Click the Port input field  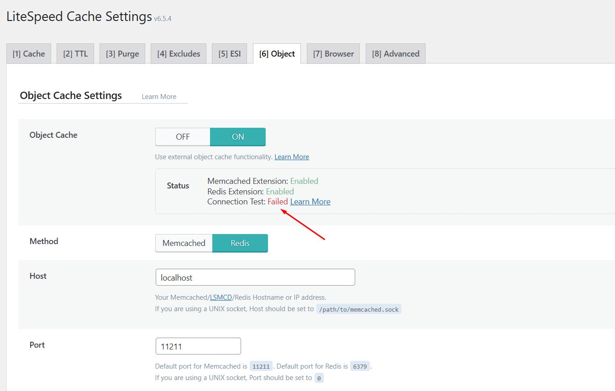point(198,346)
